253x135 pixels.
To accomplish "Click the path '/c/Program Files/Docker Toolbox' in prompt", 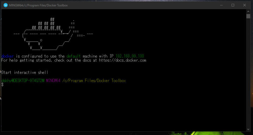I will point(94,81).
